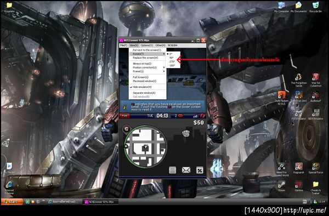Tap the flashing email icon in status bar
The width and height of the screenshot is (329, 216).
[180, 116]
